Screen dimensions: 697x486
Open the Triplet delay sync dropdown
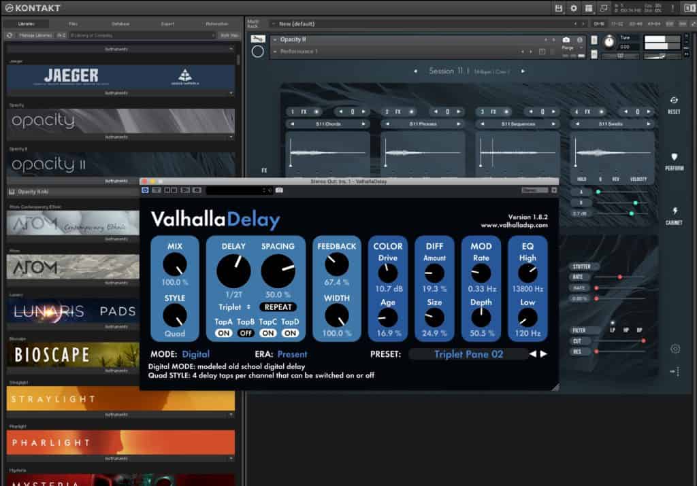pos(234,307)
